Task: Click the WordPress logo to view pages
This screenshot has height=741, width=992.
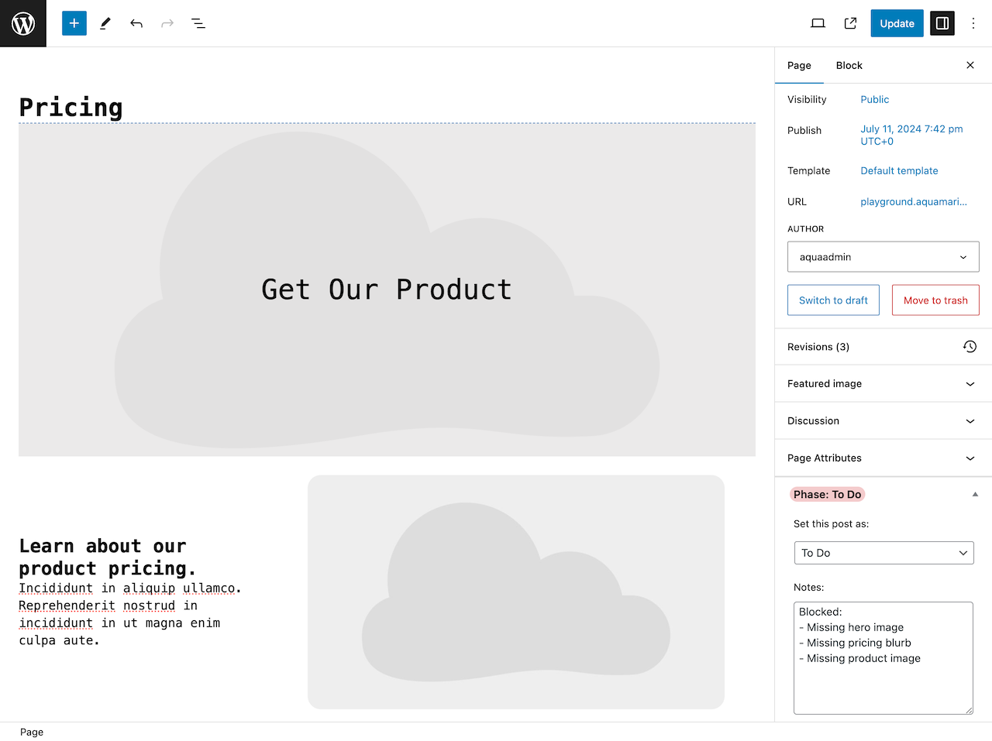Action: 23,23
